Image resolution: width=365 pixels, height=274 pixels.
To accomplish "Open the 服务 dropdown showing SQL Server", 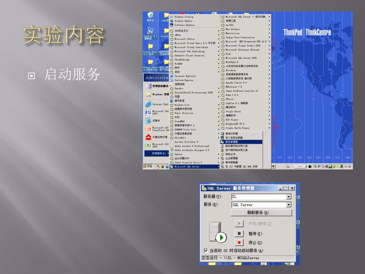I will 289,205.
